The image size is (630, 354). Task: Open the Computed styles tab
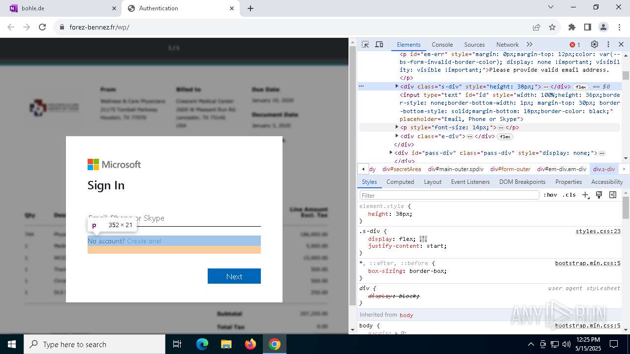pos(400,182)
